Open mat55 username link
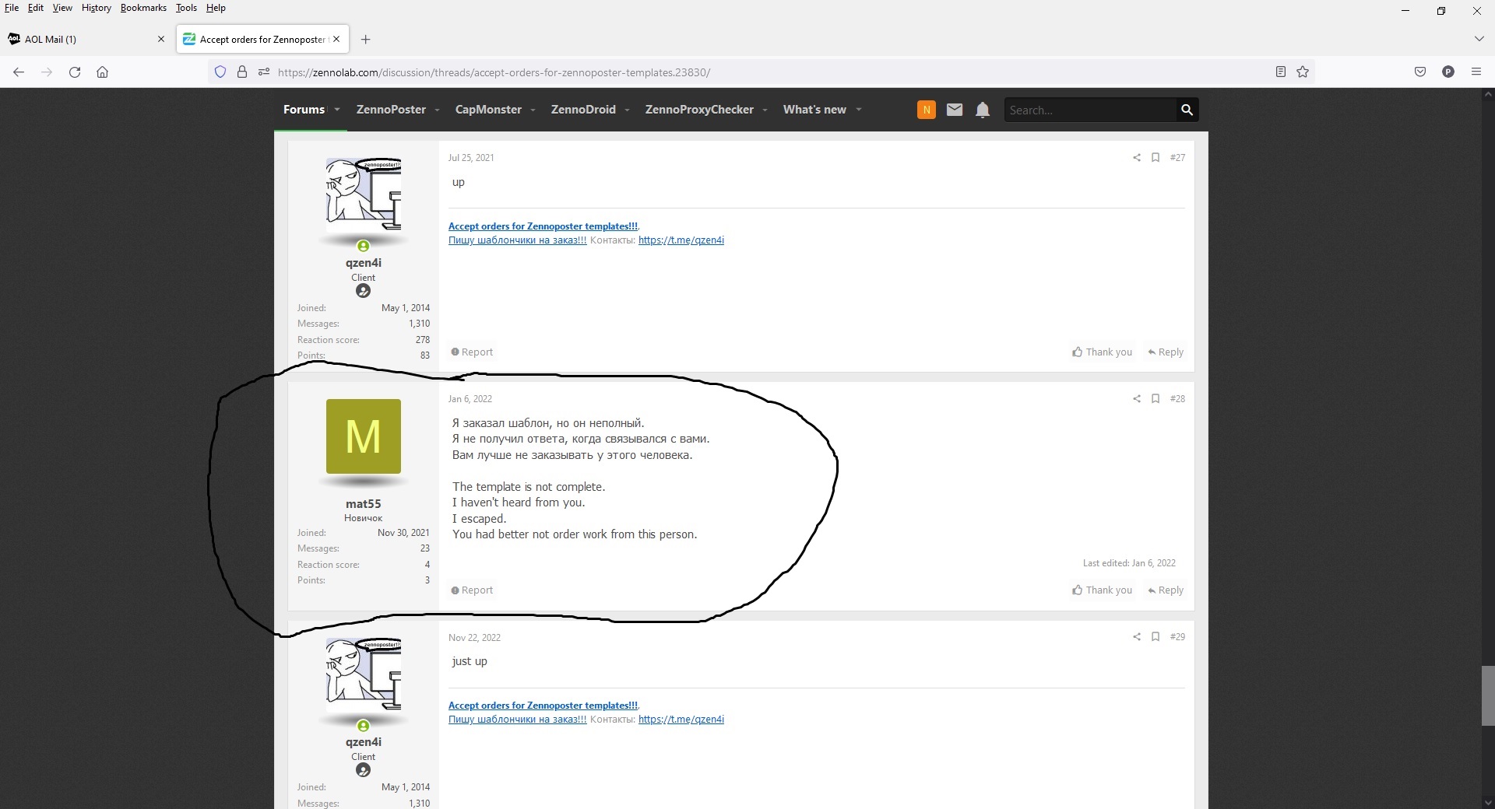Screen dimensions: 1495x809 pos(364,504)
